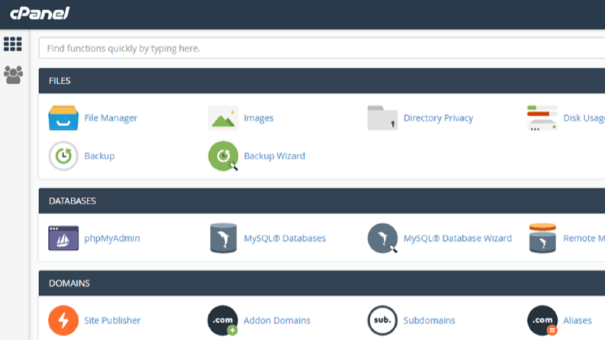Click the Aliases .com icon
The width and height of the screenshot is (605, 340).
542,320
